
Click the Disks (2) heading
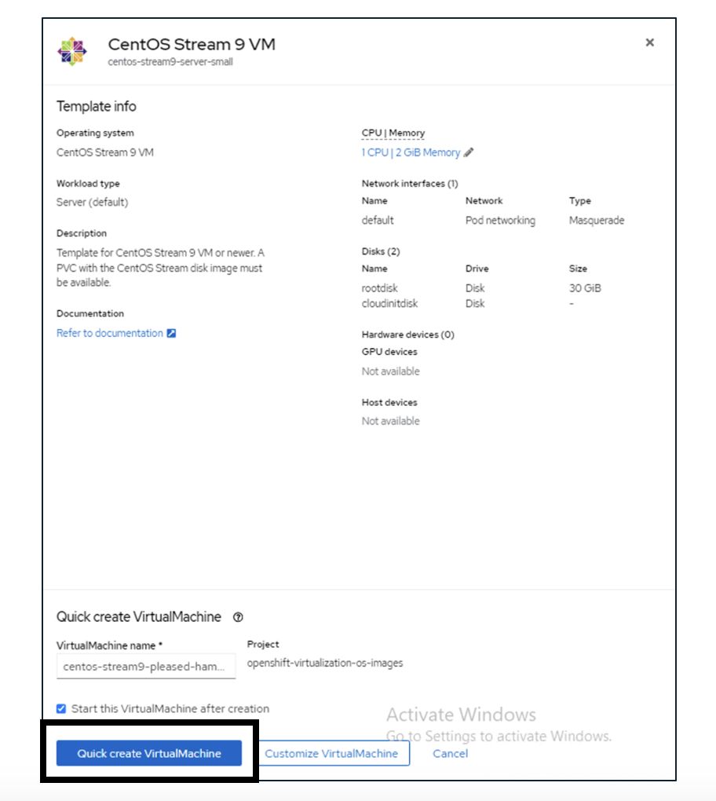[381, 251]
